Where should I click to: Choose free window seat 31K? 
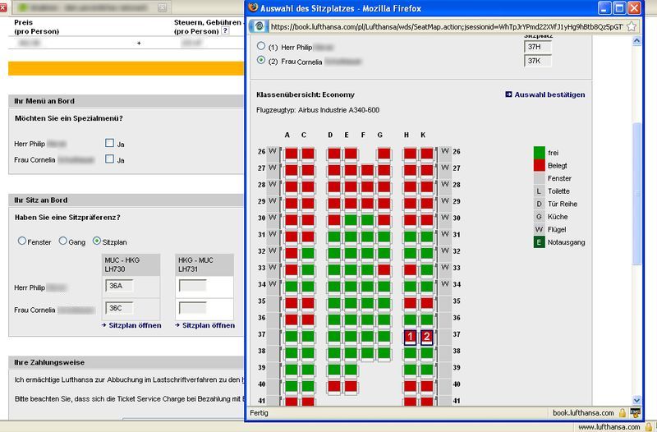point(427,237)
